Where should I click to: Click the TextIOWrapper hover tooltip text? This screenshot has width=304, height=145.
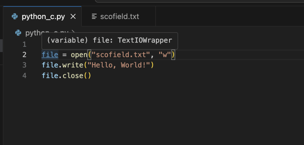[x=110, y=41]
